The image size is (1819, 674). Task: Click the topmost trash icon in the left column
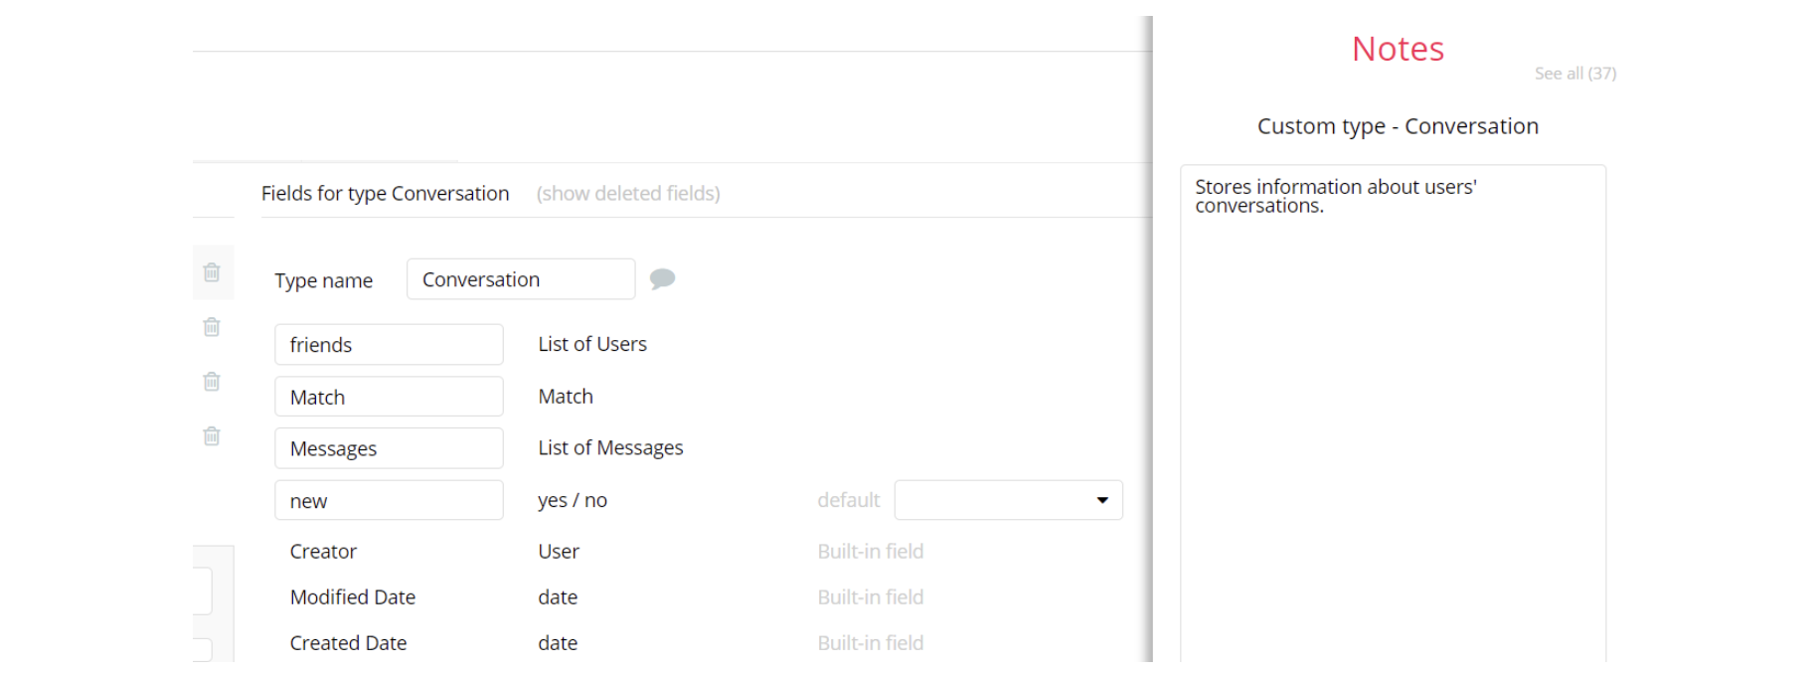pyautogui.click(x=212, y=272)
